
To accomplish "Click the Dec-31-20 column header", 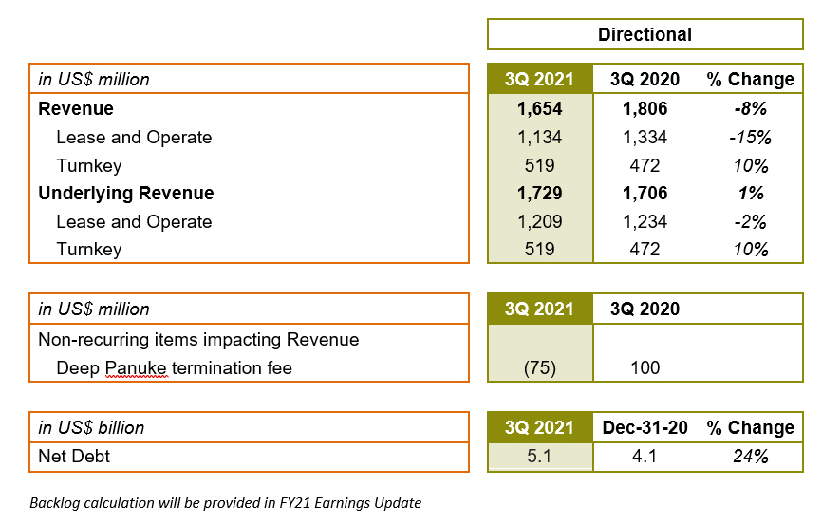I will coord(645,428).
